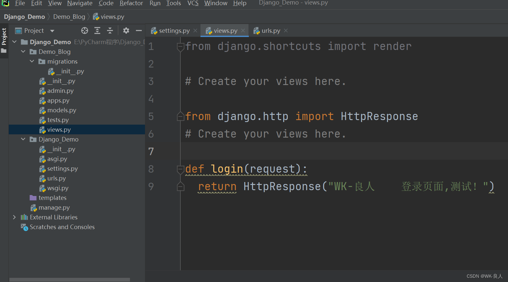508x282 pixels.
Task: Click line number 7 in the gutter
Action: [x=151, y=151]
